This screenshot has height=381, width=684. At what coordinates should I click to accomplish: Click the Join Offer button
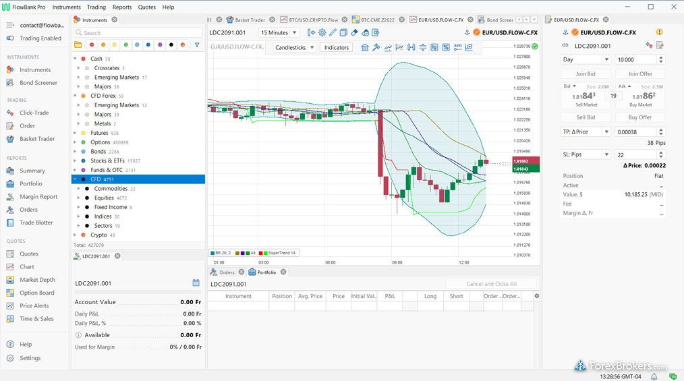click(x=640, y=74)
